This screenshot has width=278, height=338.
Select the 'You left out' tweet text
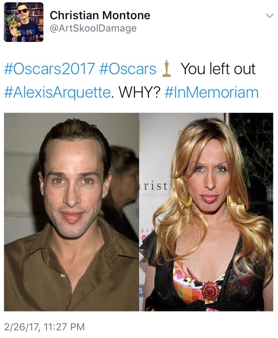pyautogui.click(x=218, y=69)
